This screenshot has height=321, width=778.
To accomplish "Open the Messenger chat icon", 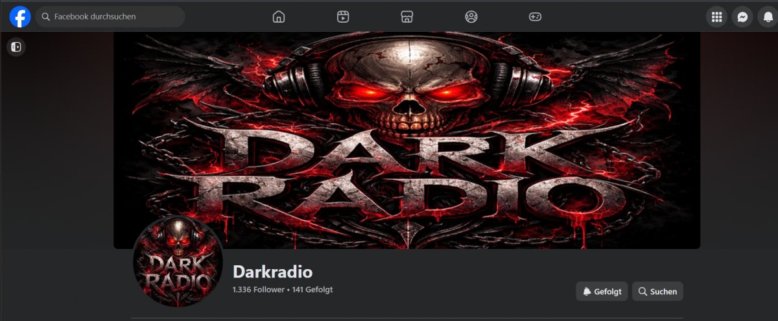I will (742, 17).
